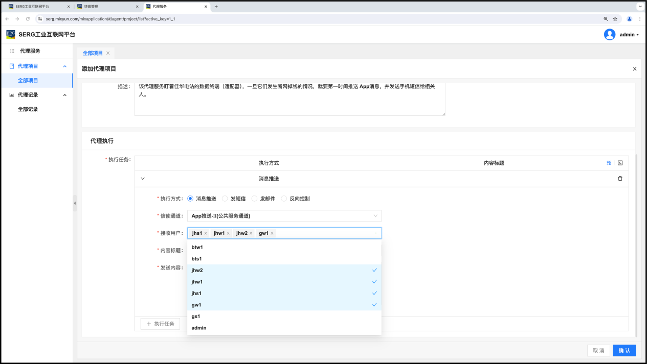Screen dimensions: 647x364
Task: Click the code view icon in task header
Action: pos(620,163)
